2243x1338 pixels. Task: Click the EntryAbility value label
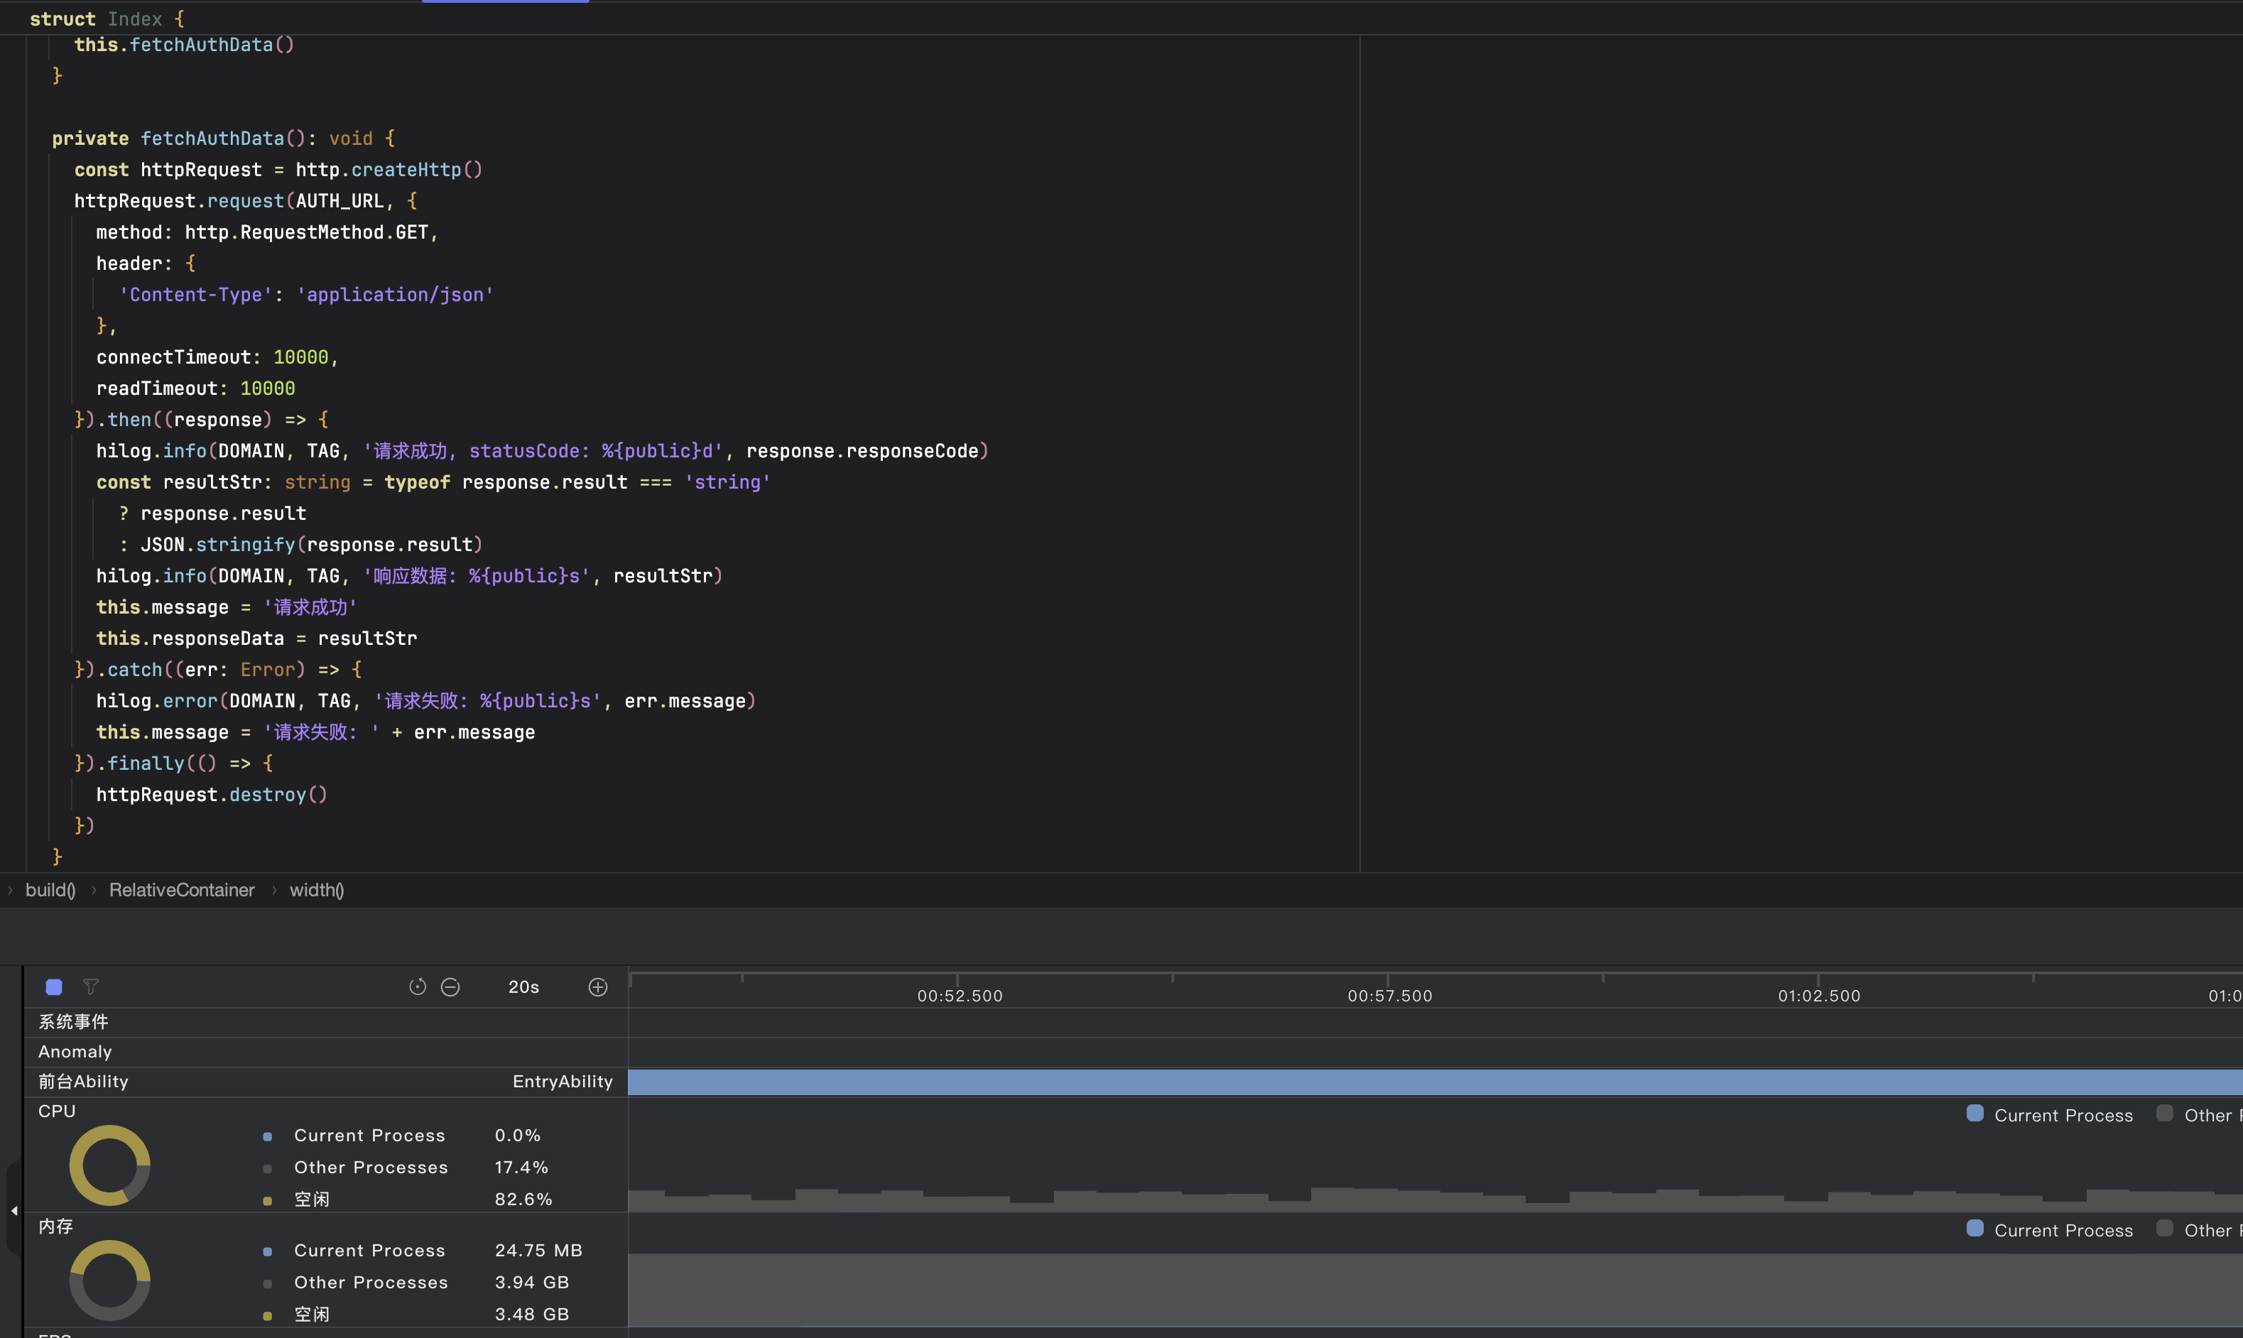pos(563,1081)
